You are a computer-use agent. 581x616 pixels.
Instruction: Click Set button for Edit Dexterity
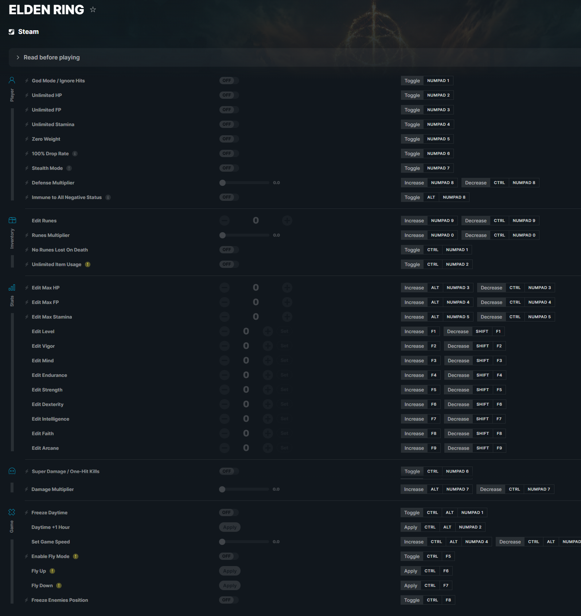click(284, 404)
